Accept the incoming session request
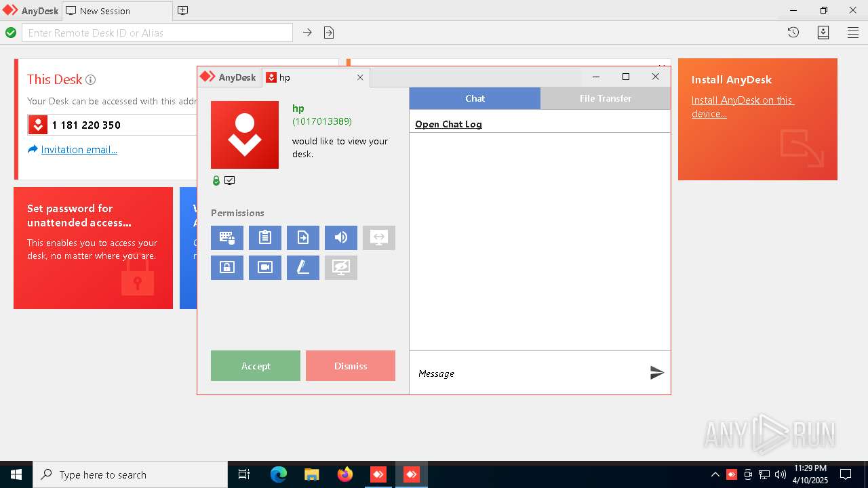Screen dimensions: 868x488 (256, 365)
